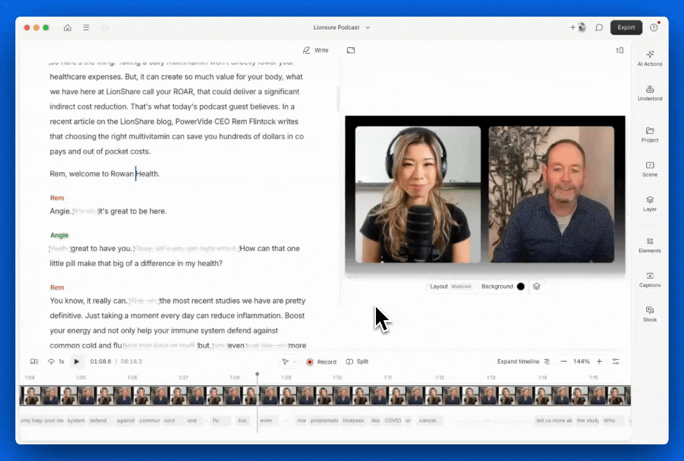Click the 01:08.6 current timecode

[x=101, y=362]
